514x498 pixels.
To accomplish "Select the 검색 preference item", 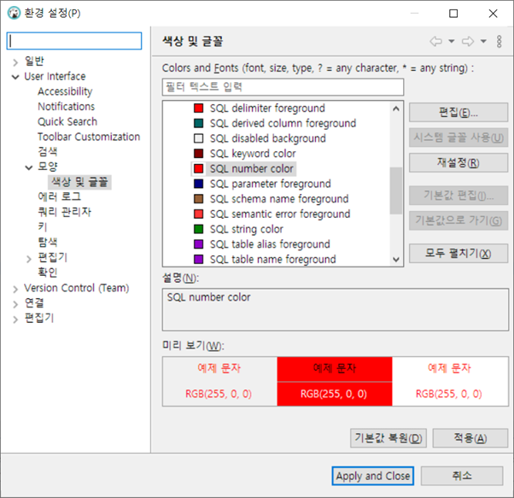I will coord(48,152).
